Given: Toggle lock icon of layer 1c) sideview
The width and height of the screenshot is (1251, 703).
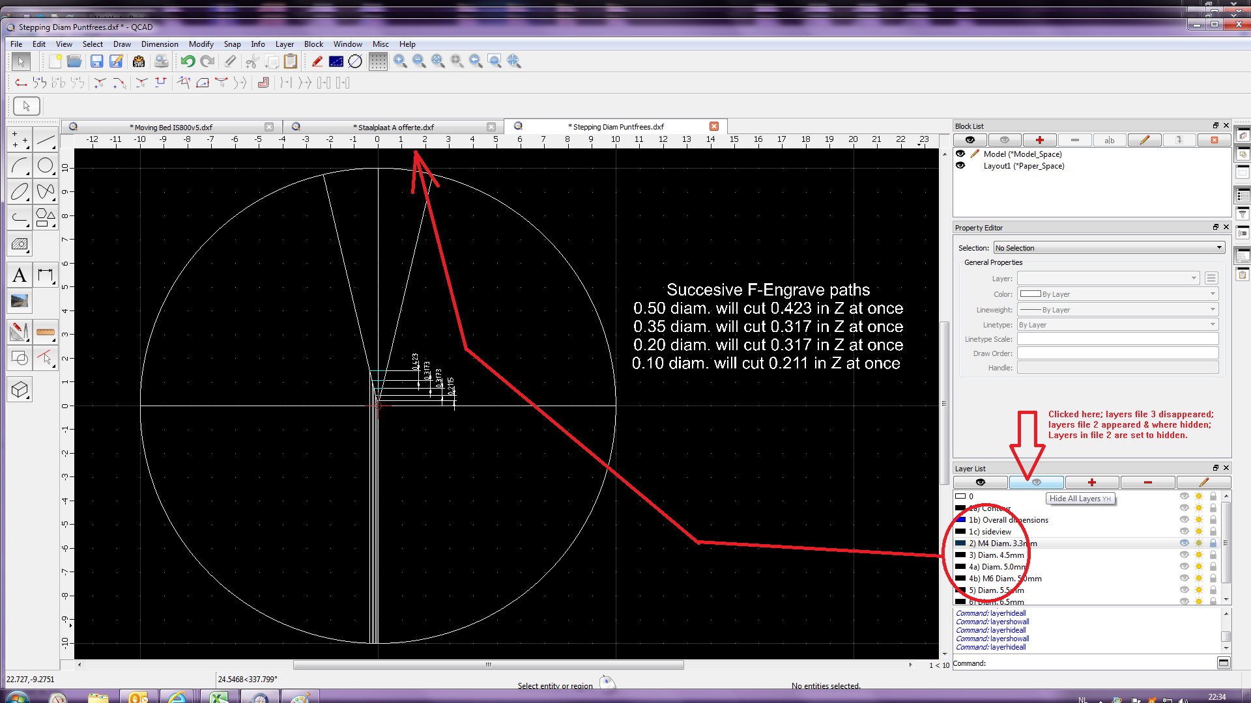Looking at the screenshot, I should tap(1213, 532).
